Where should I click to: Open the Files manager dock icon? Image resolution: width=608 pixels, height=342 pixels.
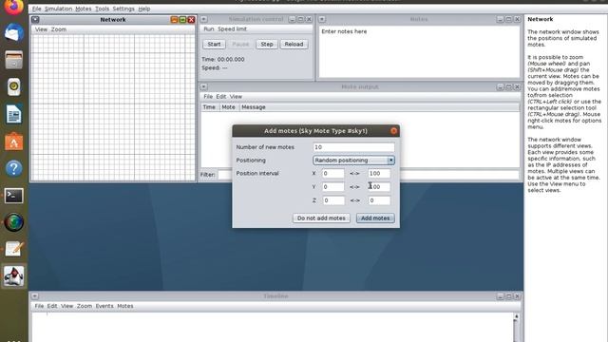(x=14, y=60)
